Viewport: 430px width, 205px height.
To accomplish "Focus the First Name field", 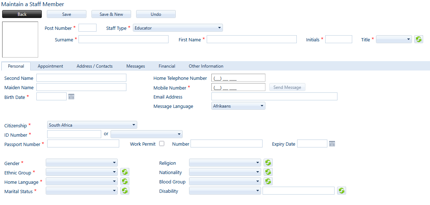I will (252, 40).
